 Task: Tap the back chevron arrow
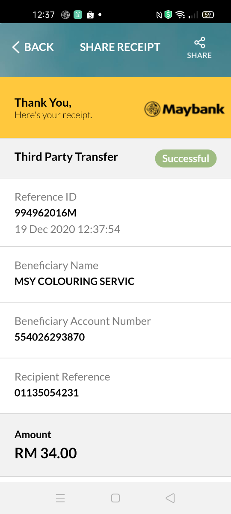16,47
